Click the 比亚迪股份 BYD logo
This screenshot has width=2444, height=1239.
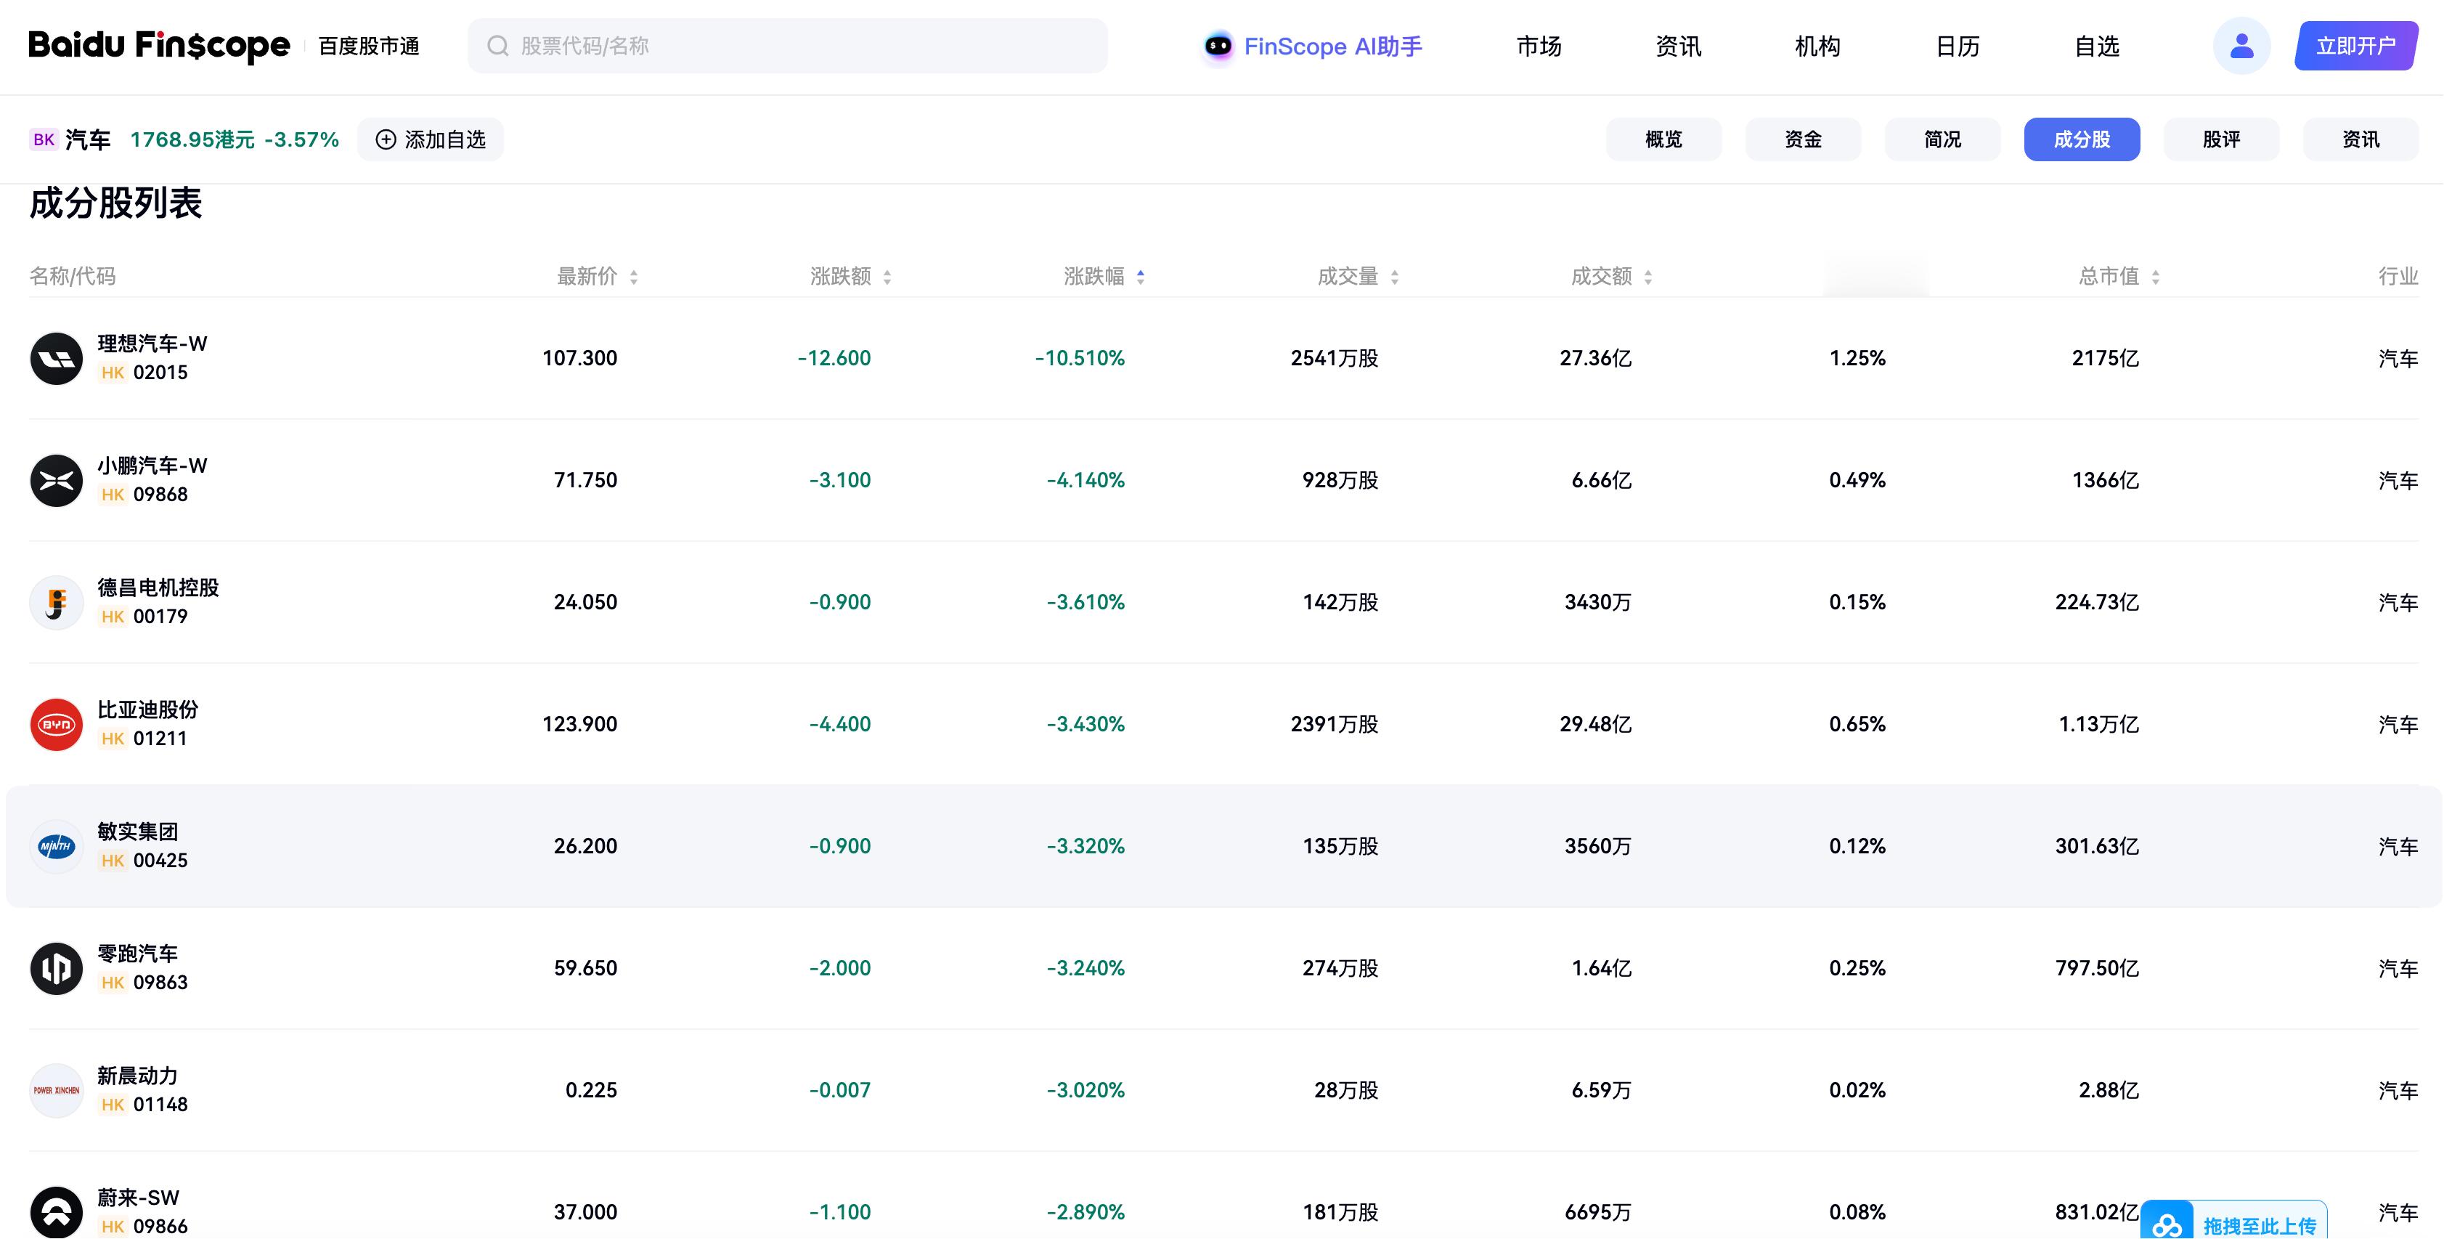57,724
